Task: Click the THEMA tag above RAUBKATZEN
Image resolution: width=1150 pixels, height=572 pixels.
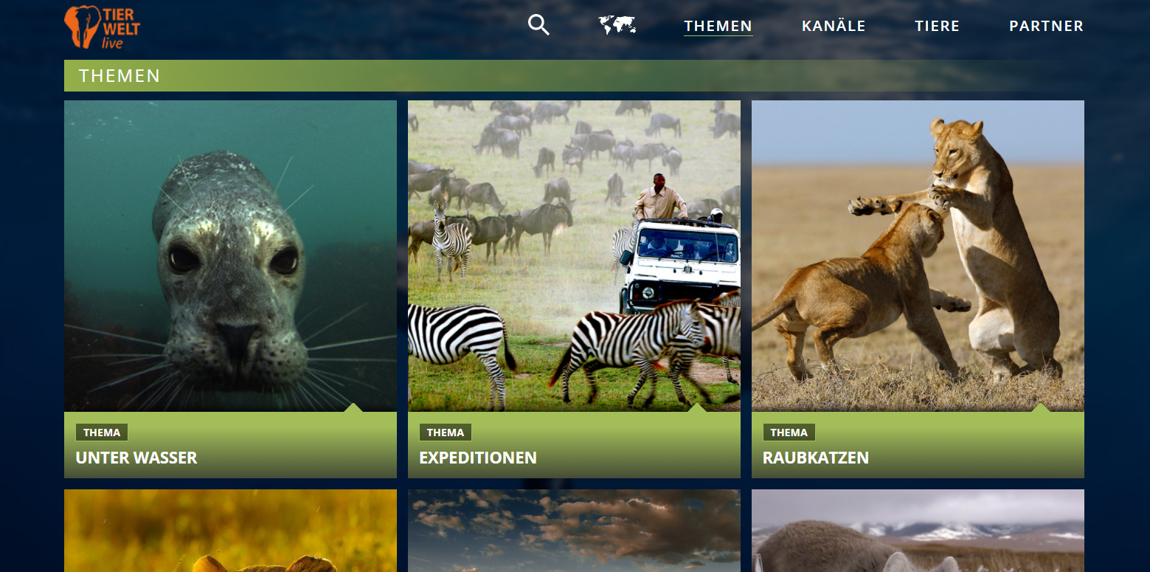Action: 789,433
